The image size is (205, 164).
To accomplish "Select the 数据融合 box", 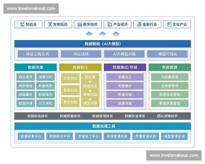I will (x=125, y=86).
